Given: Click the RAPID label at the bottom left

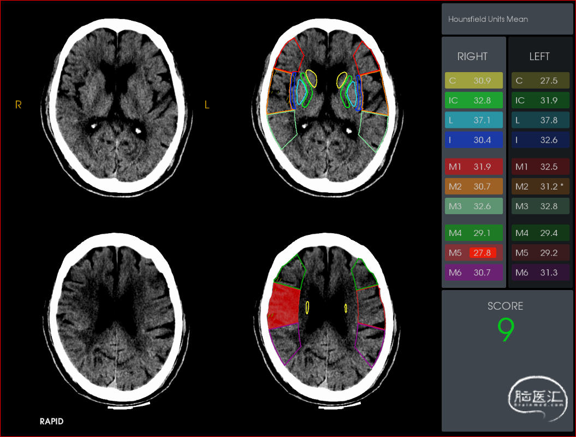Looking at the screenshot, I should click(x=52, y=422).
